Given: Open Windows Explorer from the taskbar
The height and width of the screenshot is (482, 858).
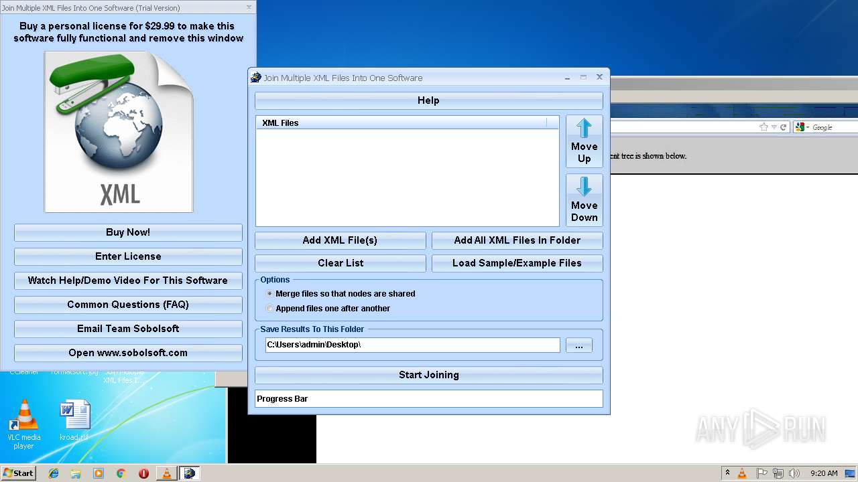Looking at the screenshot, I should pyautogui.click(x=76, y=473).
